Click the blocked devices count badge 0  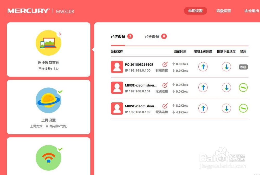(164, 36)
